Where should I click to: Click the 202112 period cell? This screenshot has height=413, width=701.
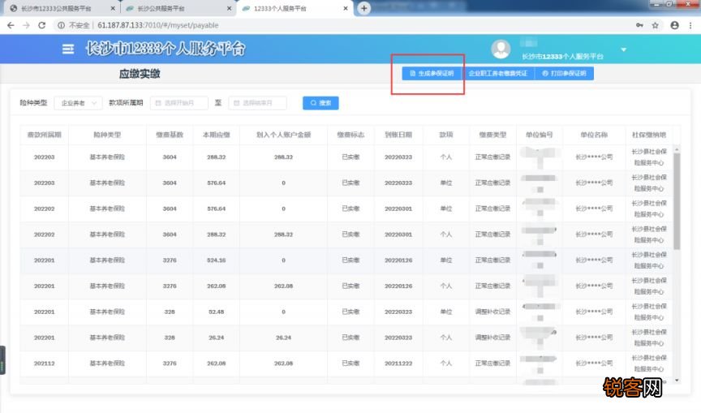(x=45, y=364)
